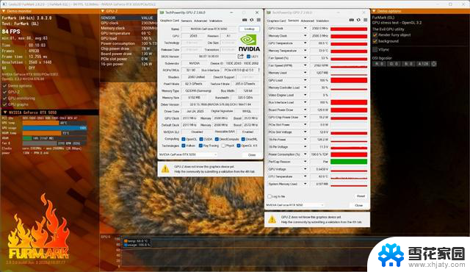Viewport: 470px width, 272px height.
Task: Click Close button in Sensors window
Action: [x=359, y=205]
